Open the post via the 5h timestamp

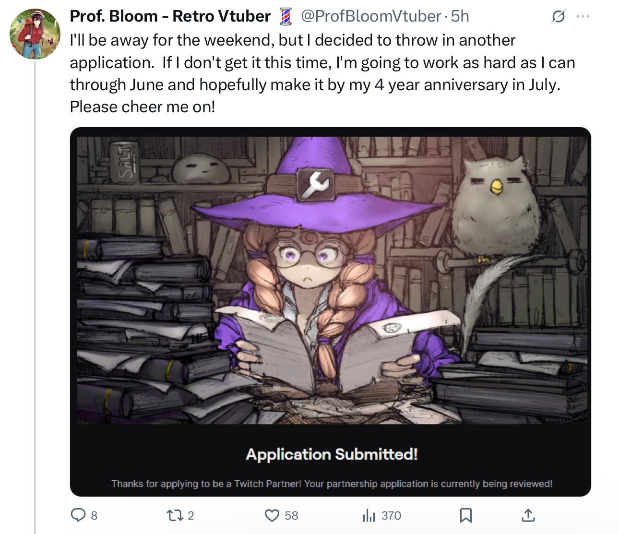click(x=460, y=16)
